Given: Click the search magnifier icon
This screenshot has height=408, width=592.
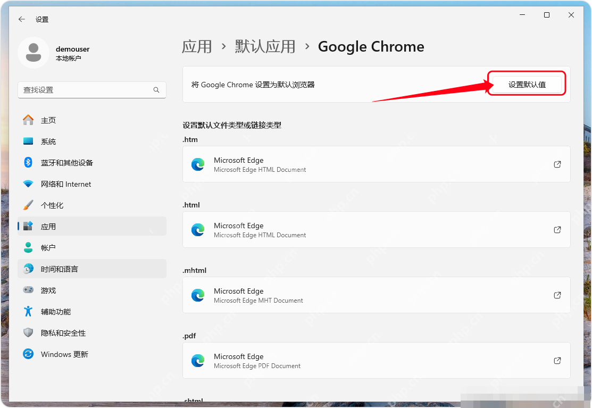Looking at the screenshot, I should point(156,90).
